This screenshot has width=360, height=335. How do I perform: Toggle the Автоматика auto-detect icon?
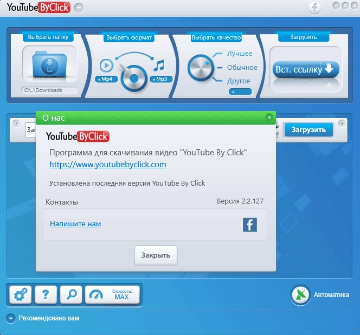click(300, 295)
